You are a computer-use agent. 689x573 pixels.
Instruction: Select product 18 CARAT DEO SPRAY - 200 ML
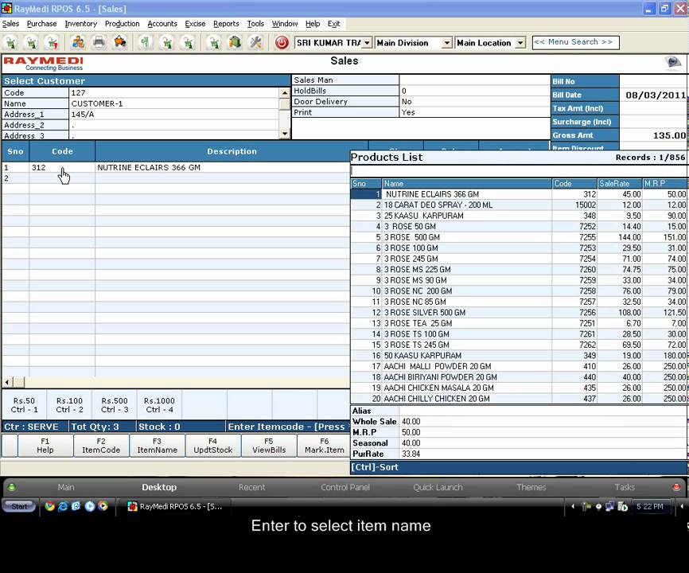(519, 205)
